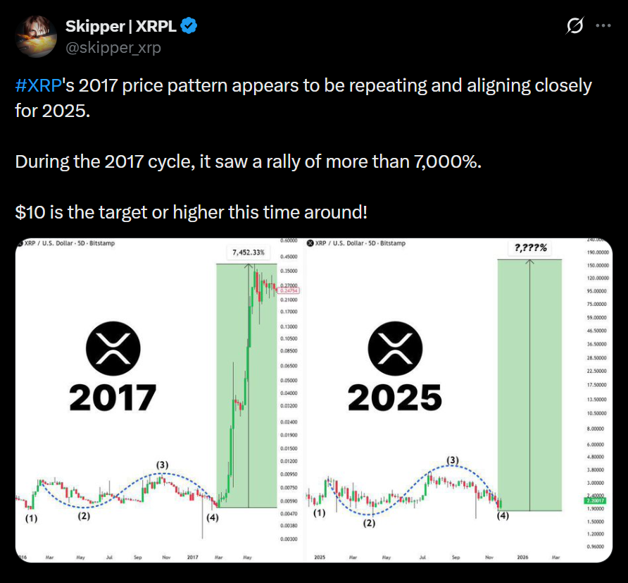Click the ?,???% projection label
The image size is (628, 583).
(x=529, y=249)
